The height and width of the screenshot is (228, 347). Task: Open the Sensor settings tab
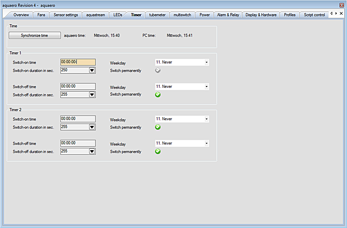(x=66, y=15)
